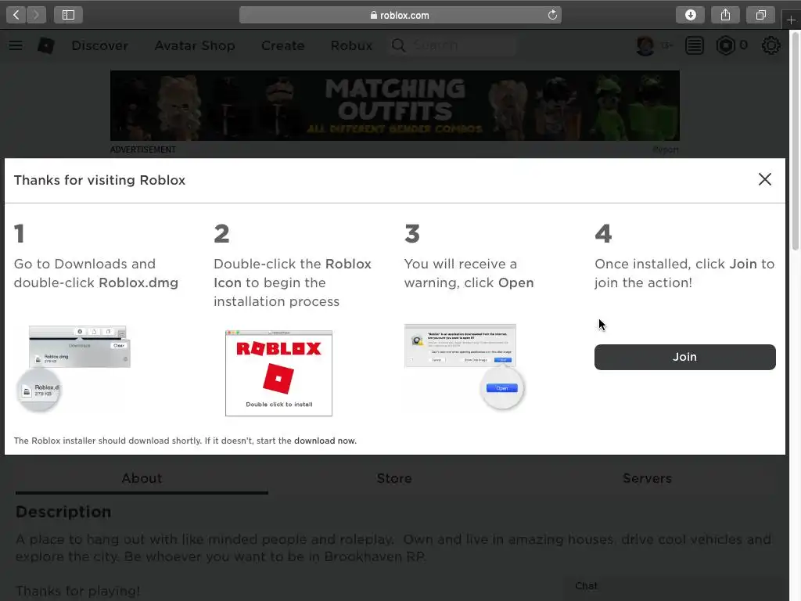Click the search magnifier icon
The height and width of the screenshot is (601, 801).
click(398, 45)
